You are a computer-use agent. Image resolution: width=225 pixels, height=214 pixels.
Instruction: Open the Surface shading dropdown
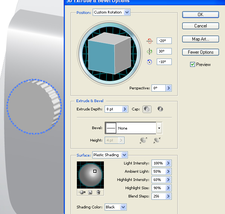(124, 155)
